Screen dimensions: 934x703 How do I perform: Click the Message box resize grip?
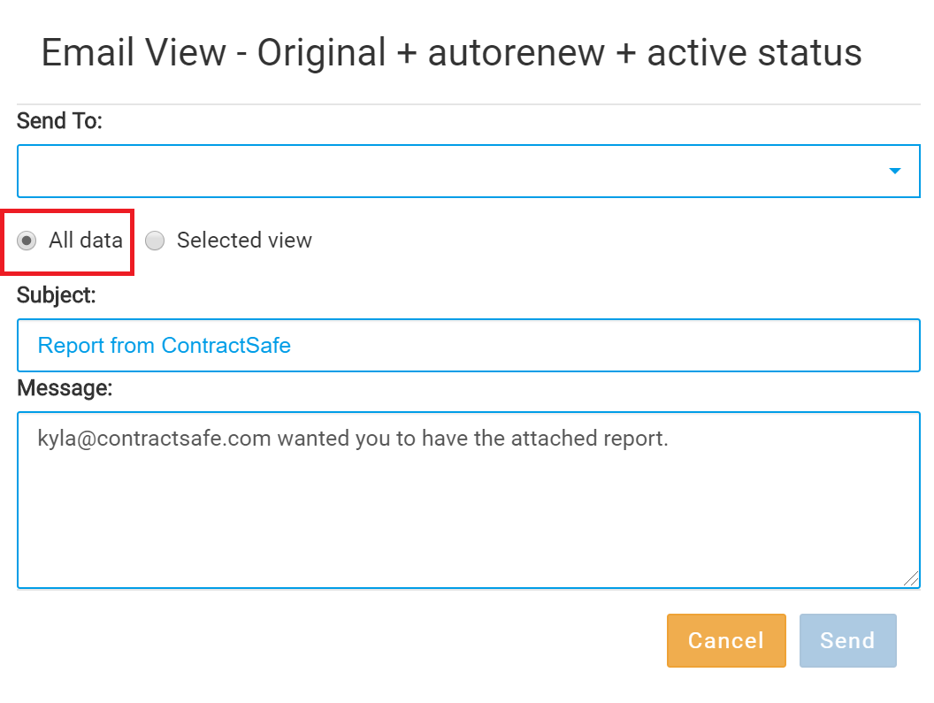[x=911, y=578]
